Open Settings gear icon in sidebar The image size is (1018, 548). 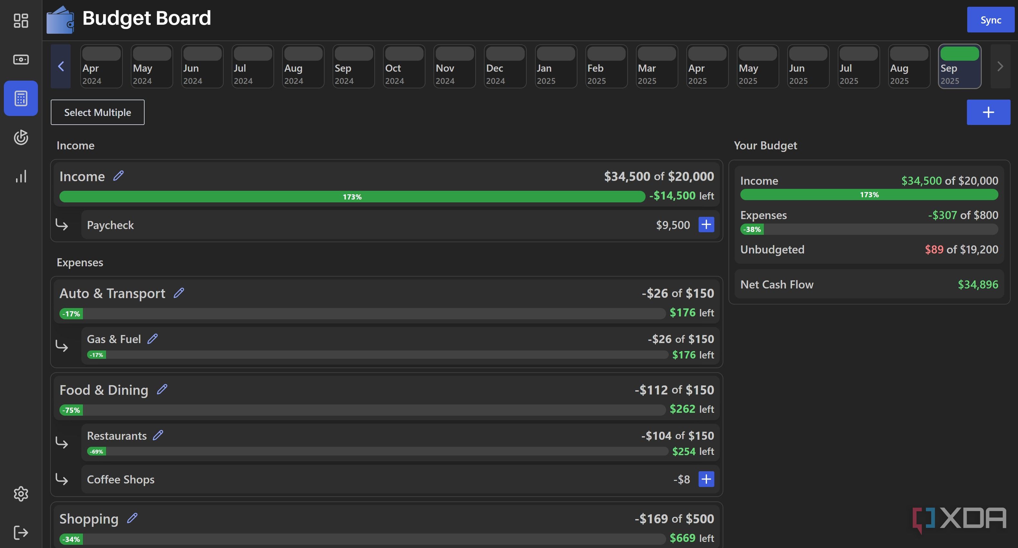(x=21, y=493)
